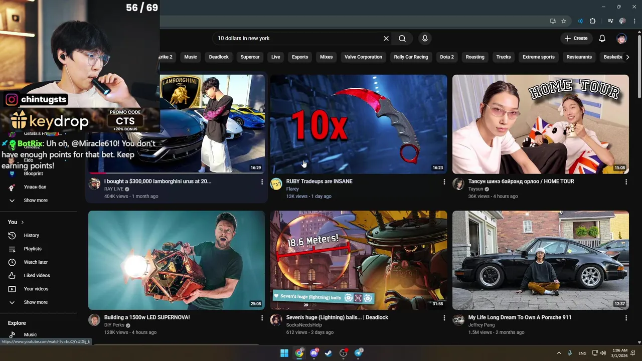642x361 pixels.
Task: Play the black Porsche 911 thumbnail
Action: (x=541, y=260)
